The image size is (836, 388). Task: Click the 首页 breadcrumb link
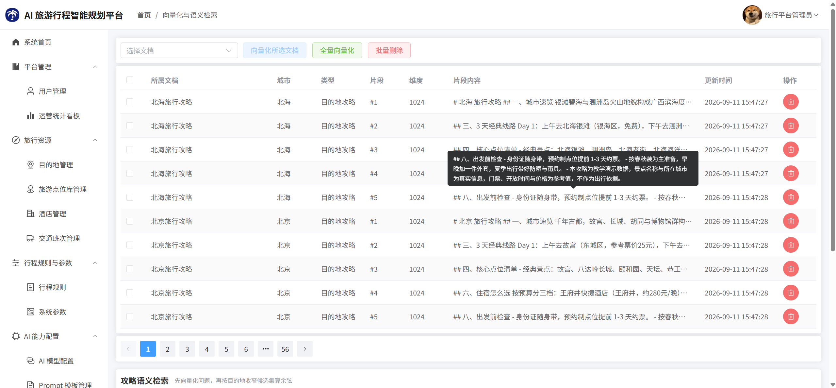point(144,15)
